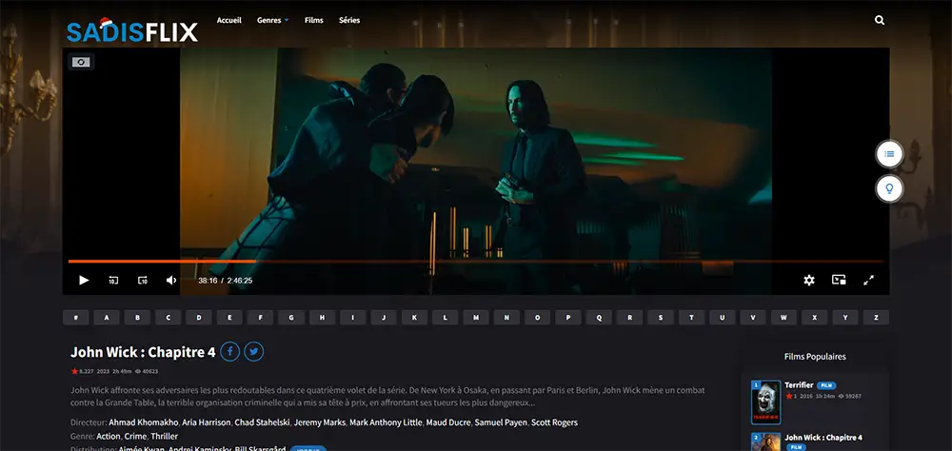Open John Wick : Chapitre 4 in Films Populaires
This screenshot has height=451, width=952.
pyautogui.click(x=823, y=438)
